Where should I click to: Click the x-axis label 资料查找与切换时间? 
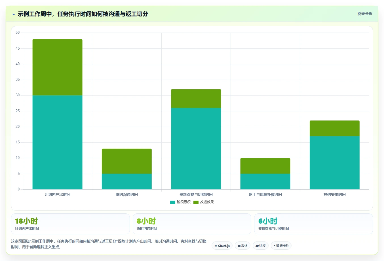coord(196,194)
